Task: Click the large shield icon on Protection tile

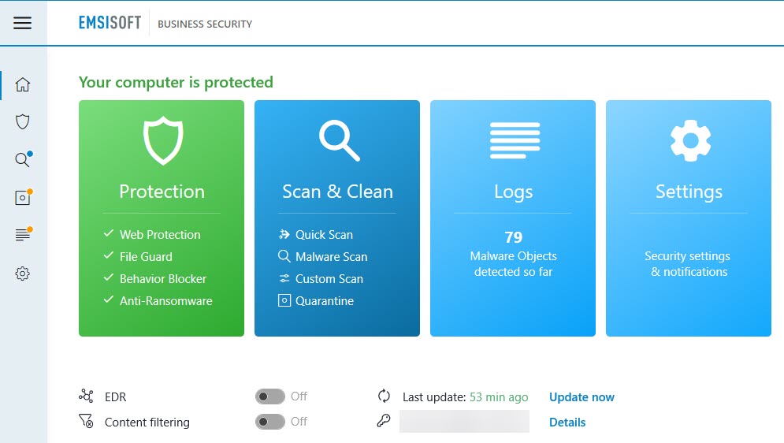Action: tap(163, 141)
